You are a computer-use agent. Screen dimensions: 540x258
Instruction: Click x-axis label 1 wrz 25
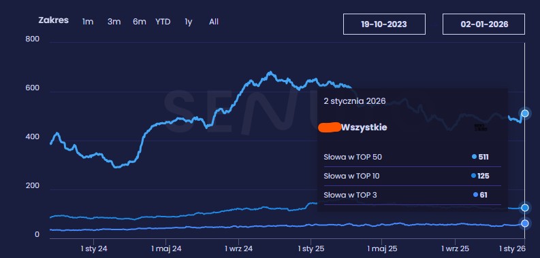pyautogui.click(x=456, y=248)
